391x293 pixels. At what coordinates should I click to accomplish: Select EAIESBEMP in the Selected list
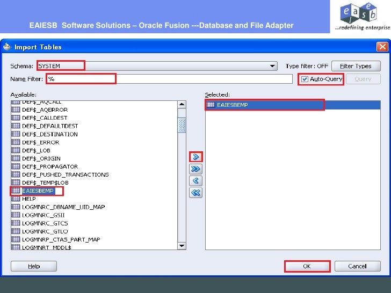point(233,105)
